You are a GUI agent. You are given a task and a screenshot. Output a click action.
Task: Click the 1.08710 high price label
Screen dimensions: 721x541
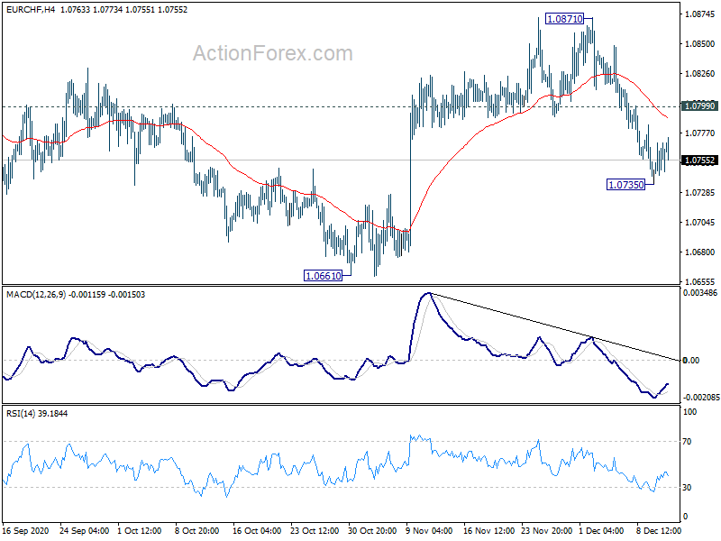pyautogui.click(x=564, y=19)
